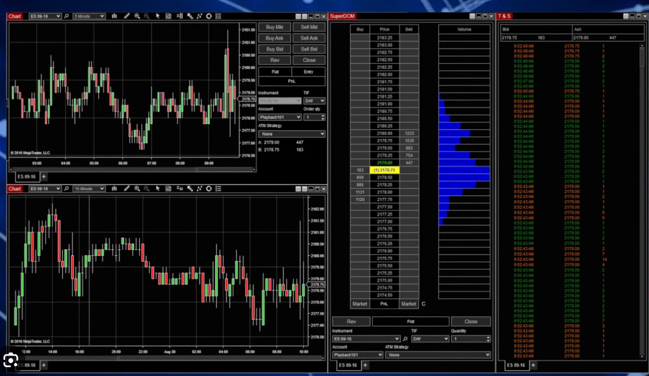Open data box icon in 5 Minute chart
649x376 pixels.
tap(169, 16)
